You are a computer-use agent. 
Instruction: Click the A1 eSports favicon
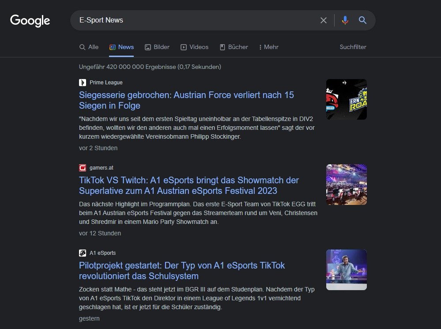click(x=83, y=253)
